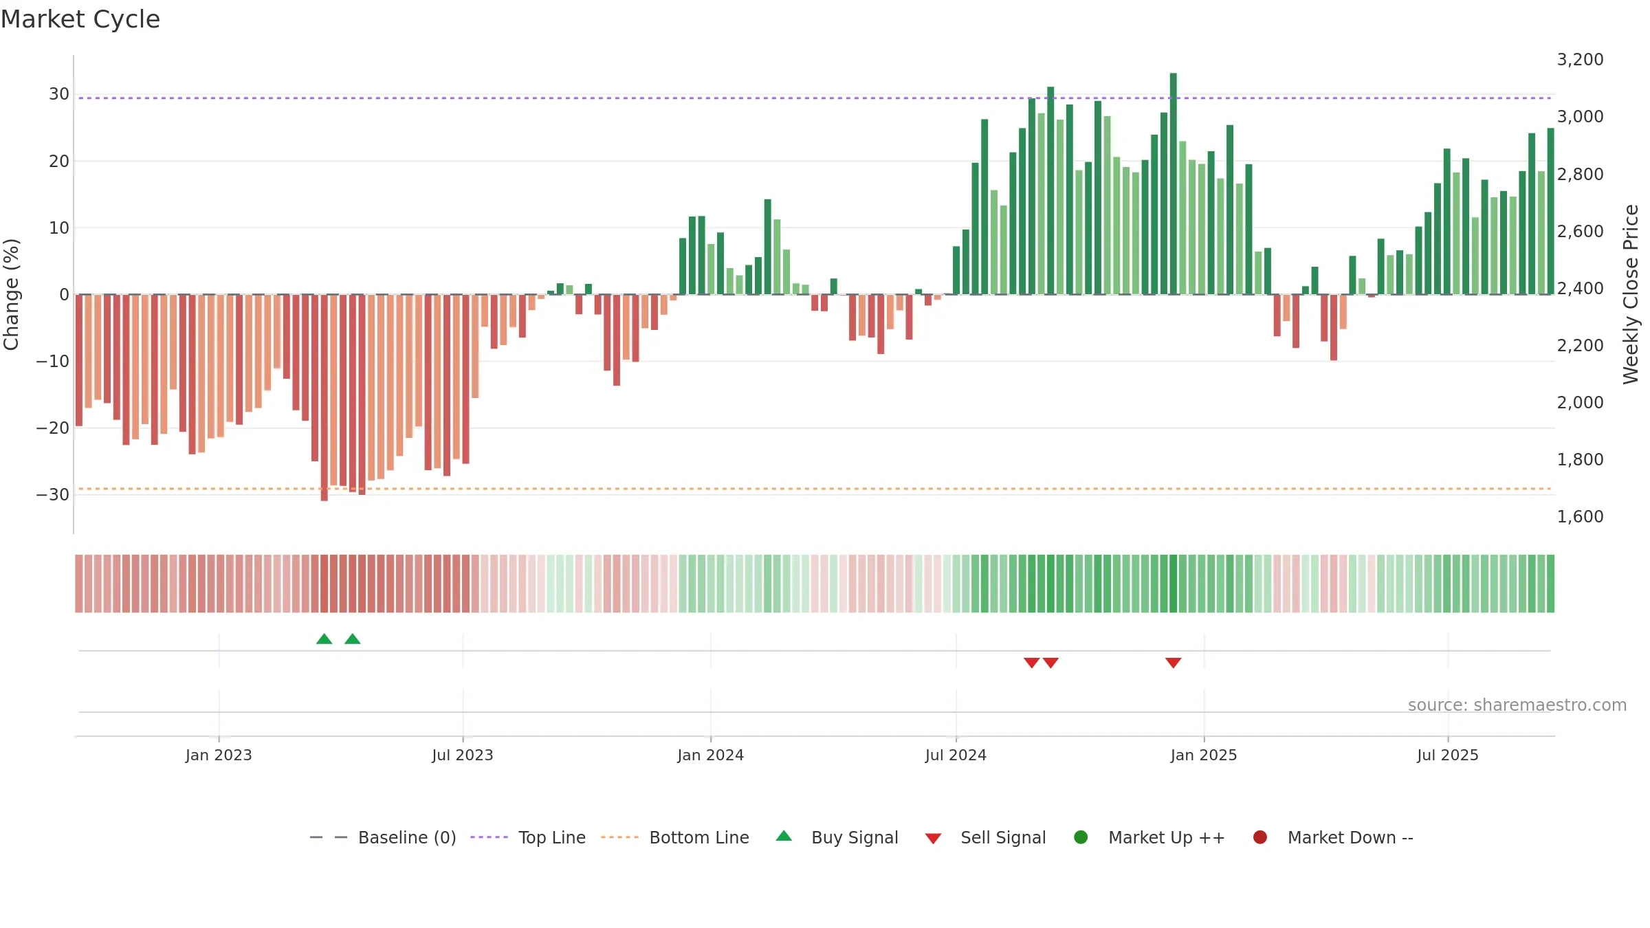The image size is (1650, 928).
Task: Click the Jan 2023 axis label
Action: [x=219, y=755]
